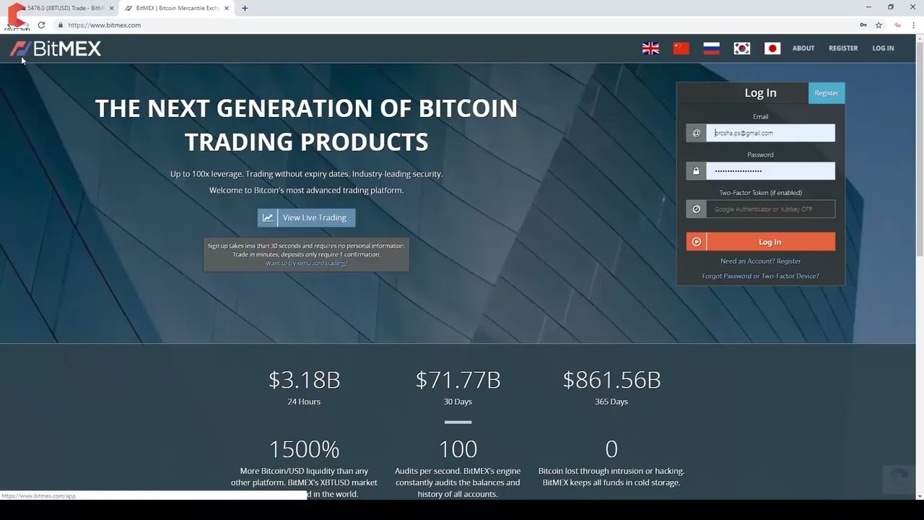Open LOG IN in the top navigation
Viewport: 924px width, 520px height.
point(883,48)
